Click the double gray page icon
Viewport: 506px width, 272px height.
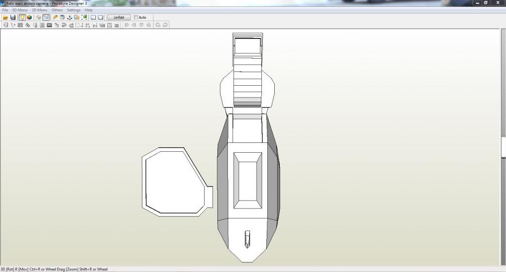(x=42, y=25)
